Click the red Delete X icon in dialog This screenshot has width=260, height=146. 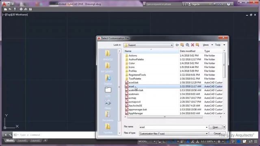click(193, 45)
